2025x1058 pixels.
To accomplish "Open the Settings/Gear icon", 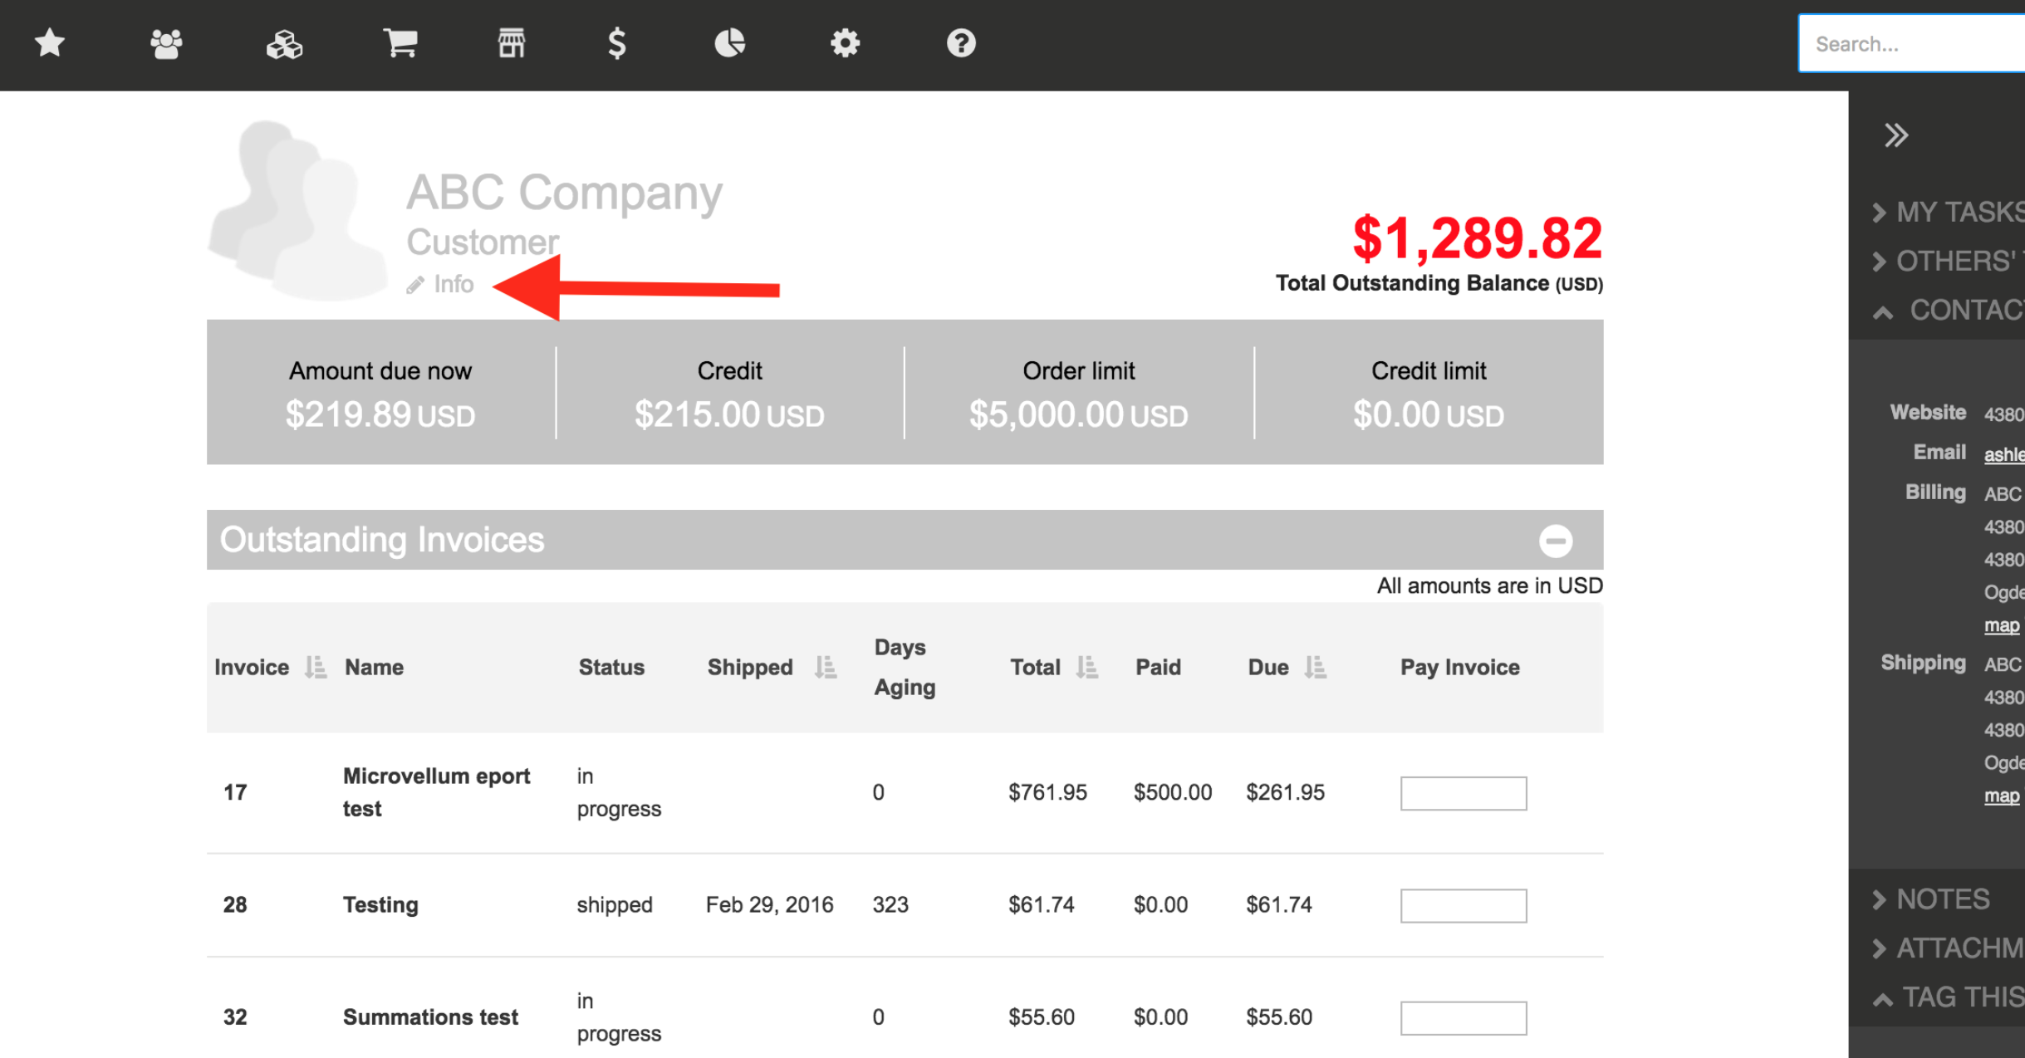I will pos(845,43).
